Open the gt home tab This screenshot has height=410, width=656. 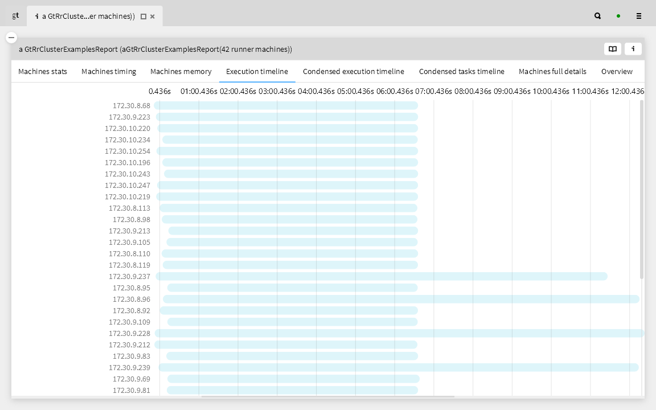(15, 16)
